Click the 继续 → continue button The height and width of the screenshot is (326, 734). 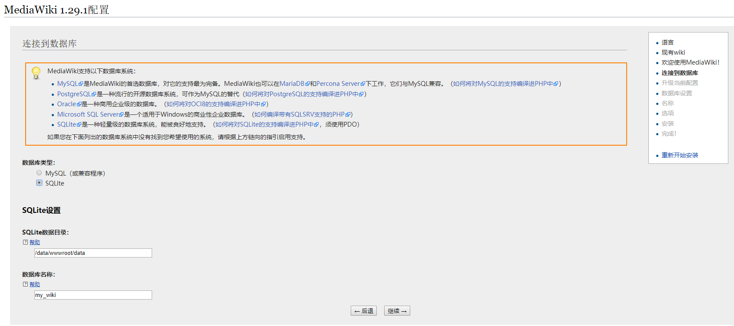pyautogui.click(x=397, y=311)
